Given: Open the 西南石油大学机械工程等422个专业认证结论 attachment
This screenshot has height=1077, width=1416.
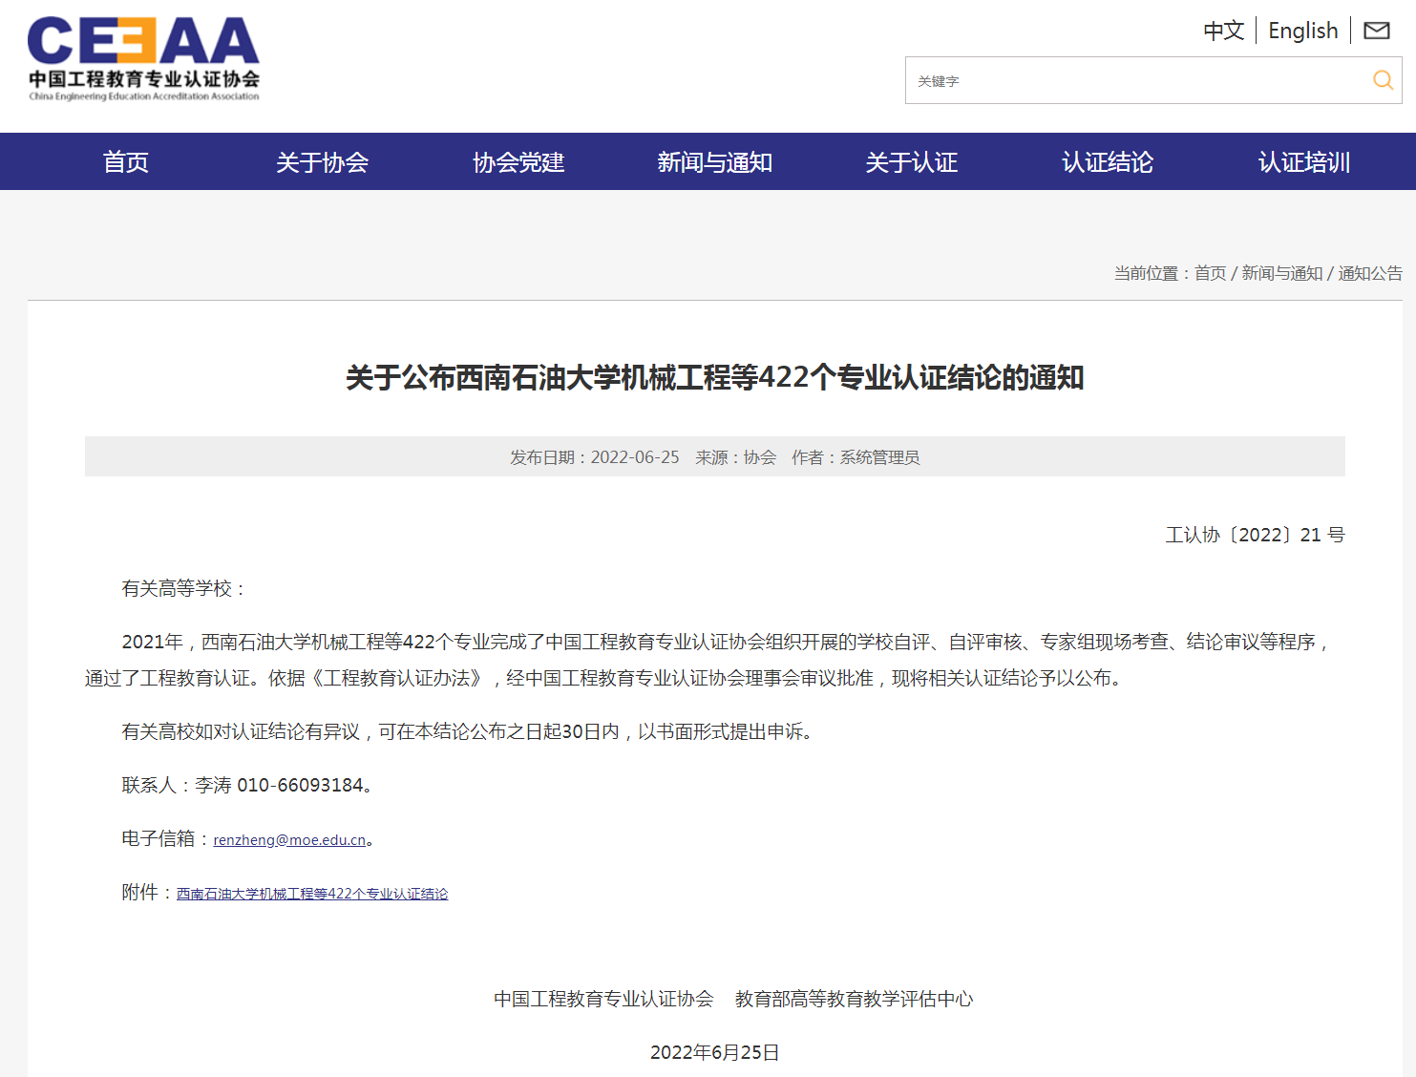Looking at the screenshot, I should [x=312, y=894].
